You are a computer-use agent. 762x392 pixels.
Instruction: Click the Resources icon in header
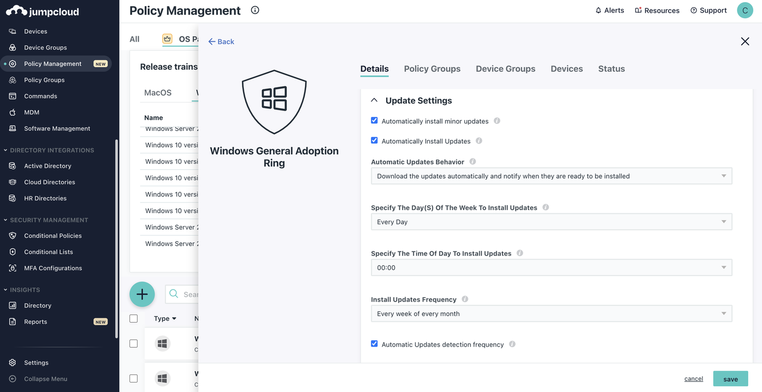click(x=639, y=11)
